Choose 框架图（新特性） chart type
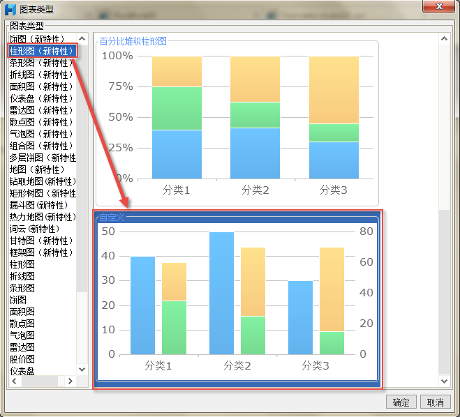 (x=41, y=252)
